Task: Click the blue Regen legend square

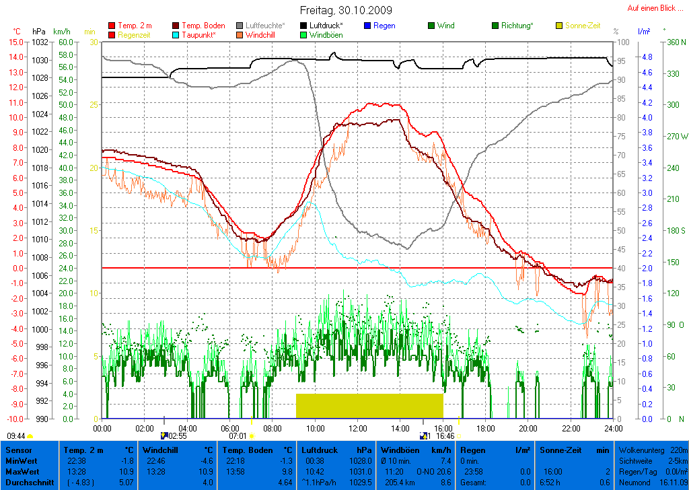Action: point(367,26)
